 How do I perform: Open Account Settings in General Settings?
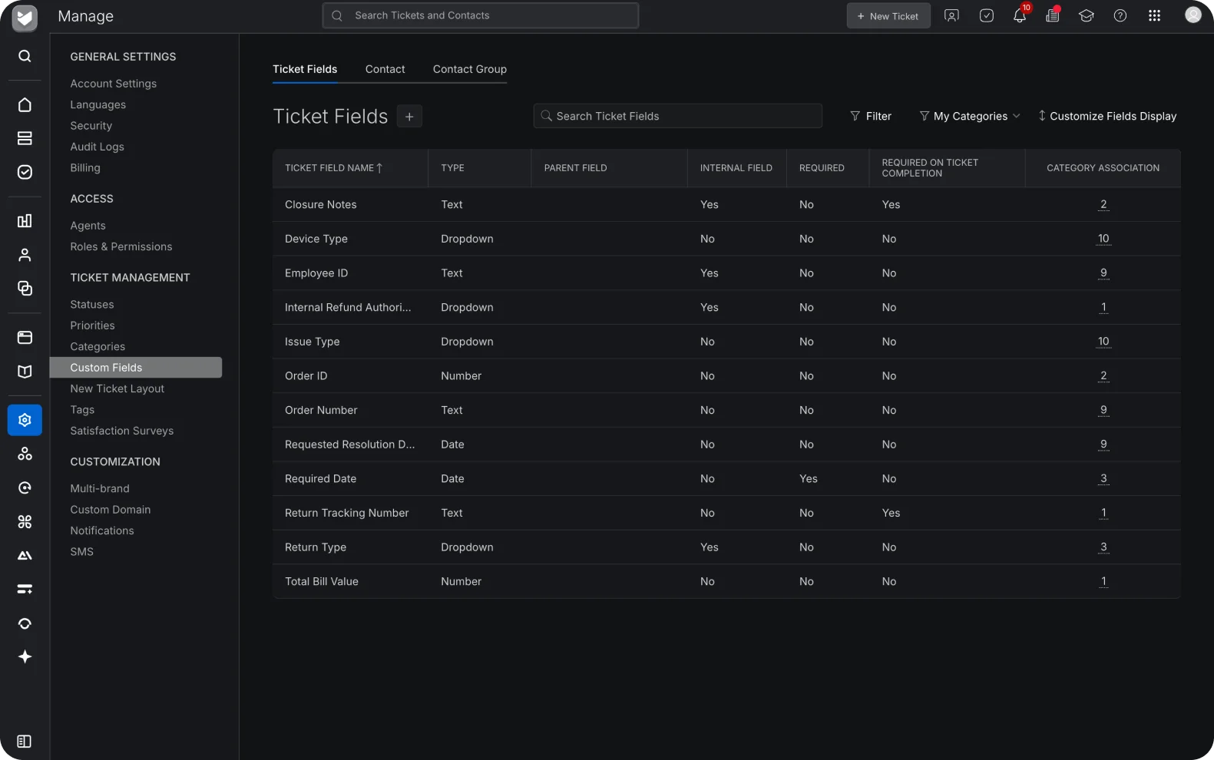pos(113,84)
